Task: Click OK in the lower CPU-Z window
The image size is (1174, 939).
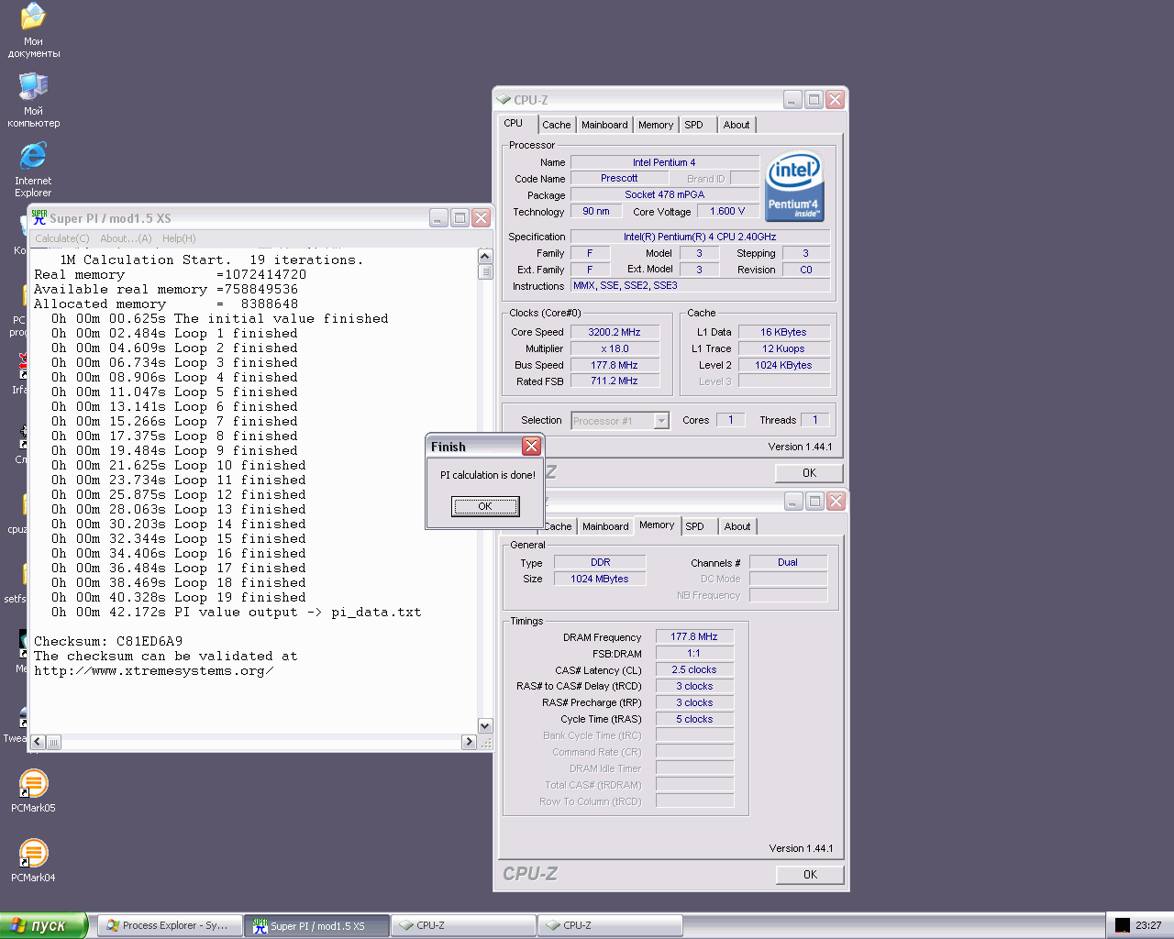Action: [x=810, y=875]
